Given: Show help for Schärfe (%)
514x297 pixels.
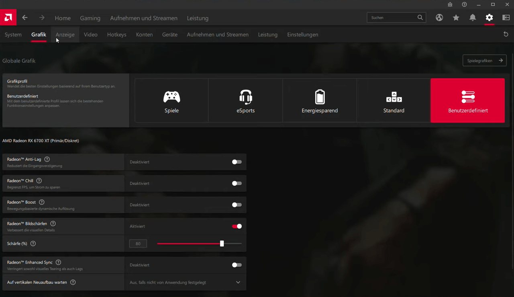Looking at the screenshot, I should tap(33, 244).
